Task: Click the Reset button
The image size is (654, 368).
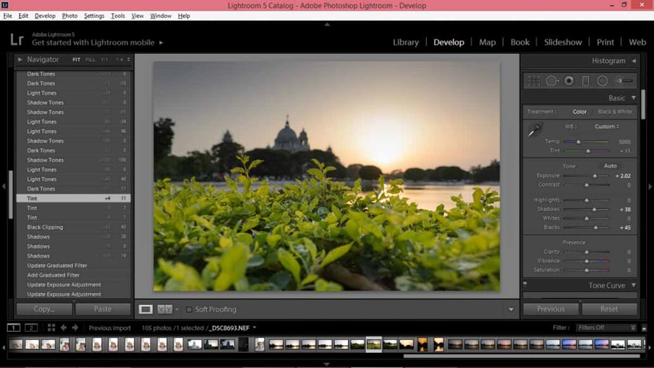Action: (610, 309)
